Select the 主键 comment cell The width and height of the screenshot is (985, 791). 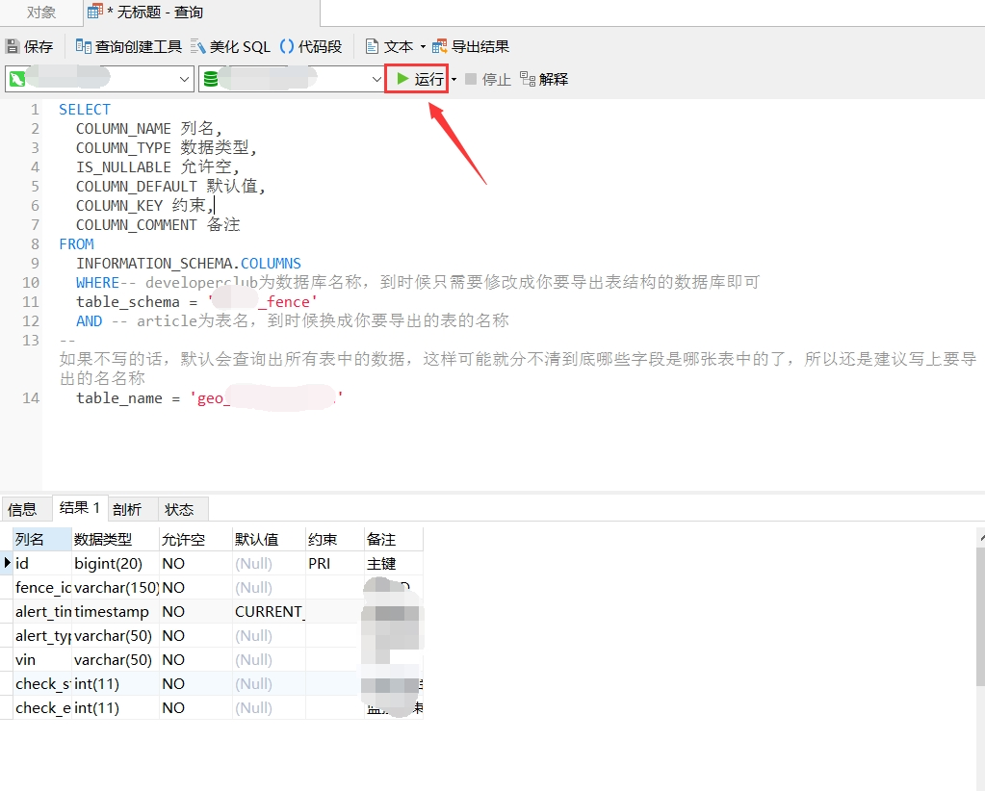[393, 563]
